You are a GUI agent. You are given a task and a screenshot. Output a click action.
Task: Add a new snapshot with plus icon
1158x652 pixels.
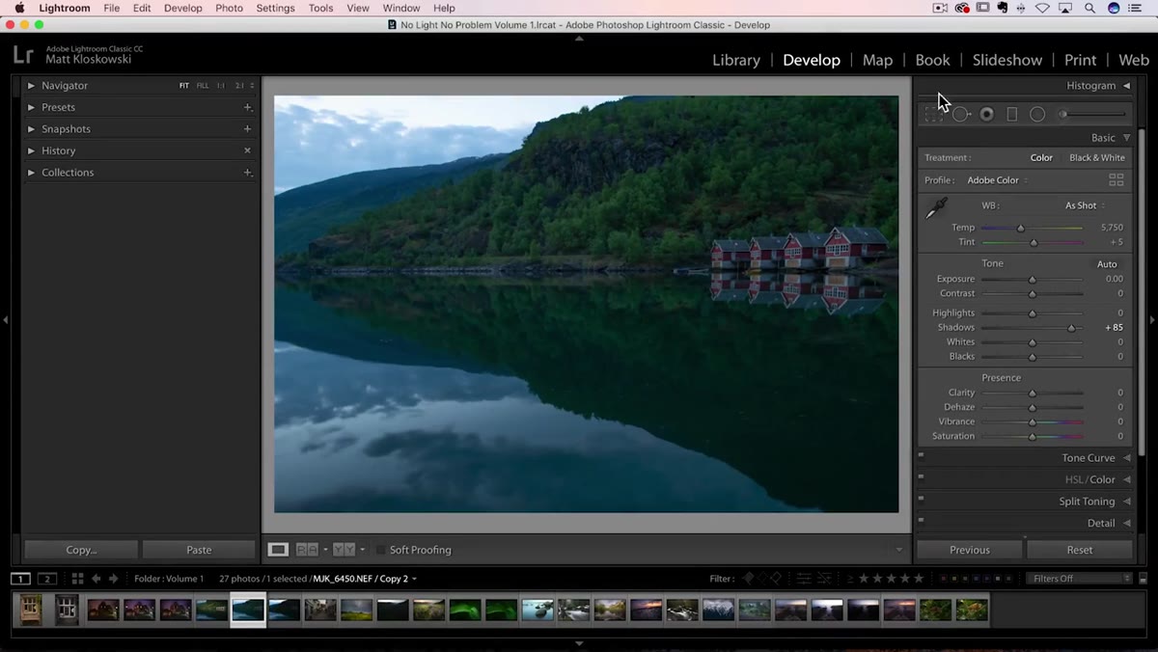[248, 129]
